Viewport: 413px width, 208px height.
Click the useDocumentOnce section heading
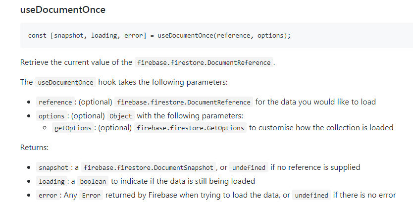(x=63, y=10)
